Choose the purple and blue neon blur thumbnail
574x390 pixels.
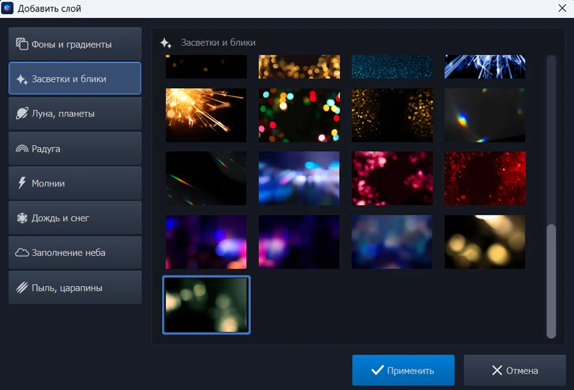[x=206, y=242]
